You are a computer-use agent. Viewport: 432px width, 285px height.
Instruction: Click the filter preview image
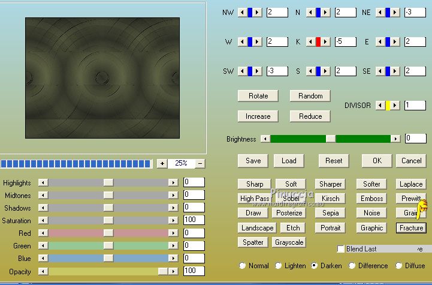click(x=102, y=76)
